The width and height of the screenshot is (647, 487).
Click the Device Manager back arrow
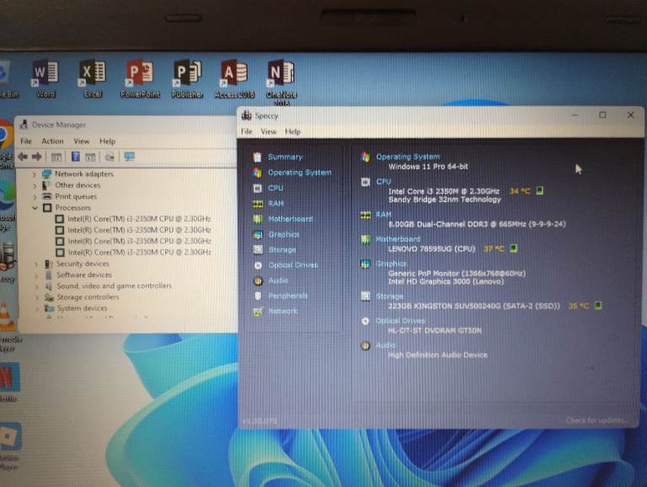coord(23,157)
